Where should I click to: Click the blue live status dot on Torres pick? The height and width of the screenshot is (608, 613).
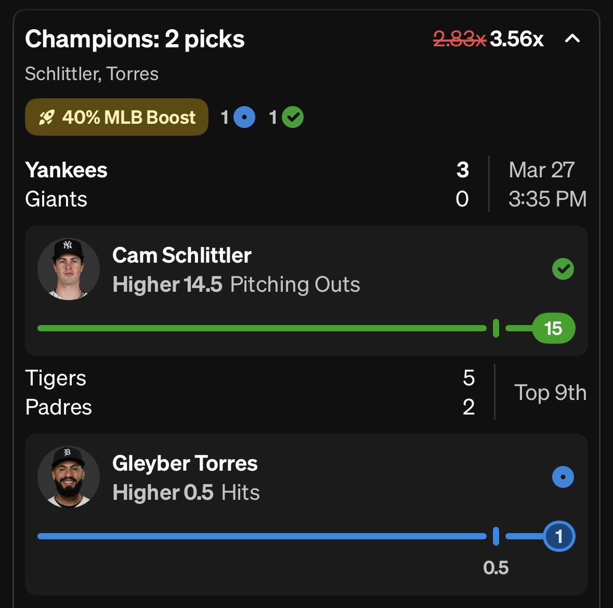click(x=563, y=477)
